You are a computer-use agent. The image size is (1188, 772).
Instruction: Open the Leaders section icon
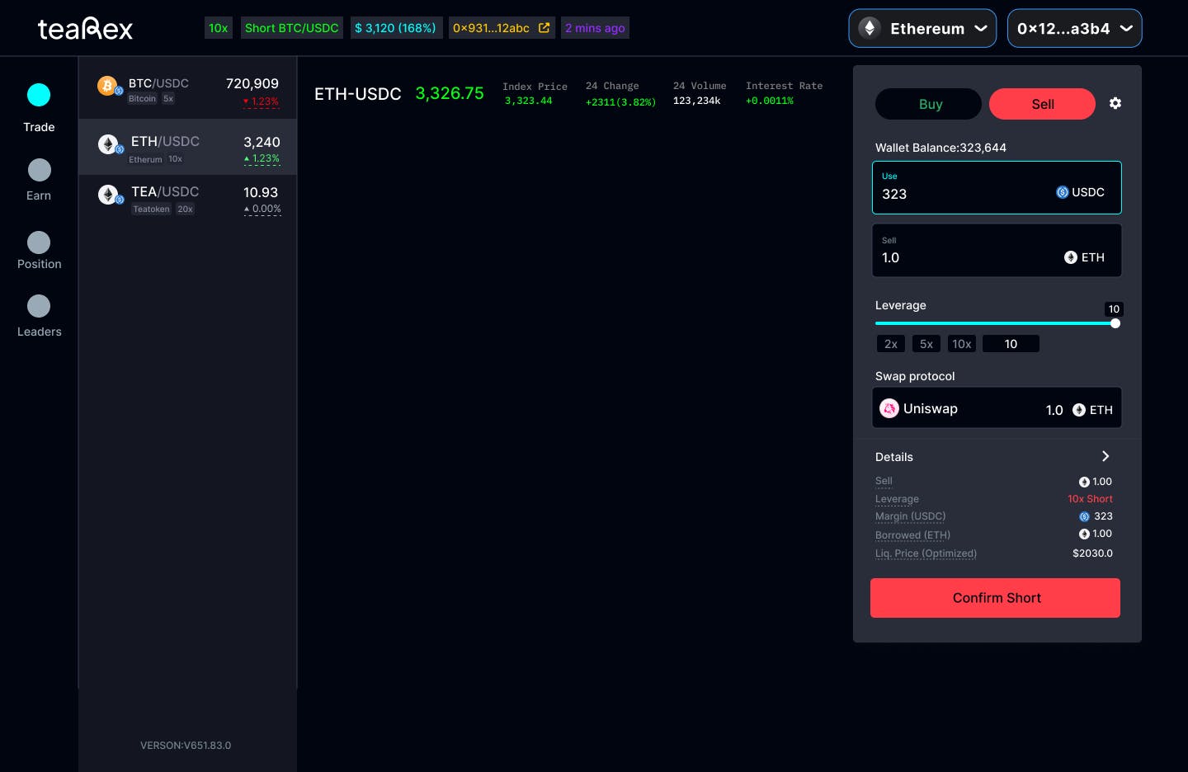39,306
